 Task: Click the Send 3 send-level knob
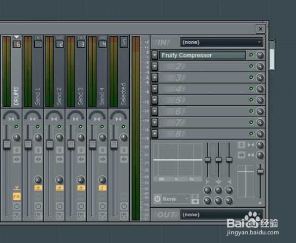(81, 180)
